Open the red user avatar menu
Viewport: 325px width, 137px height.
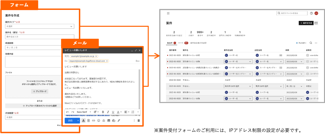point(316,13)
